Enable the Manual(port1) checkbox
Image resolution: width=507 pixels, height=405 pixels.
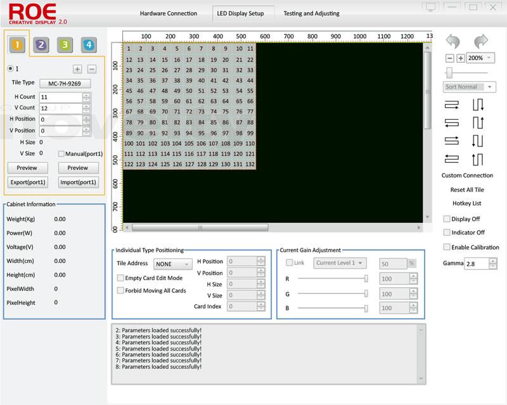61,153
